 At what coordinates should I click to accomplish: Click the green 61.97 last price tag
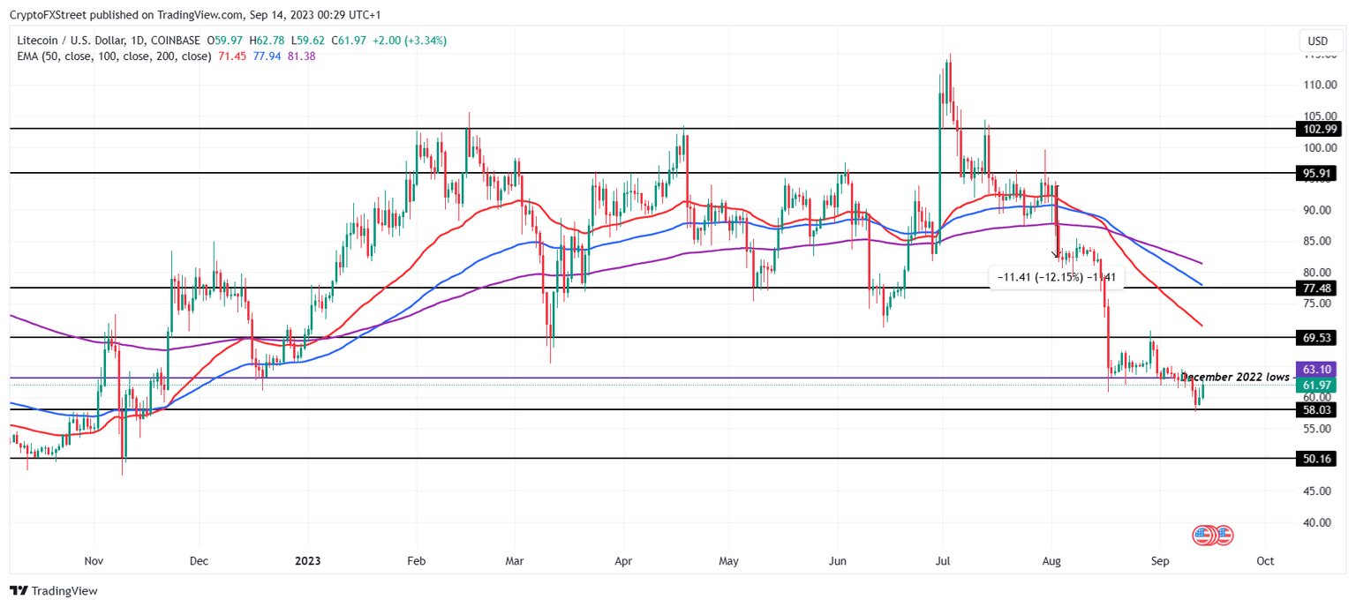1315,386
